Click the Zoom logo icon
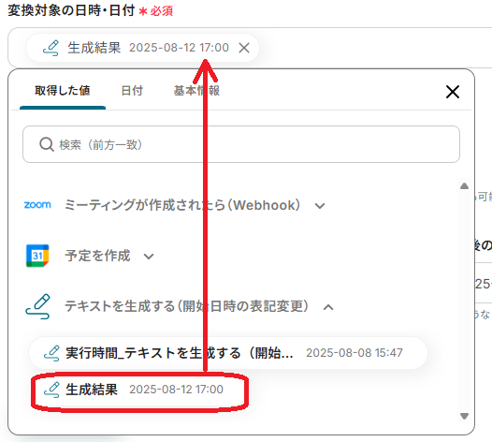 (x=37, y=205)
